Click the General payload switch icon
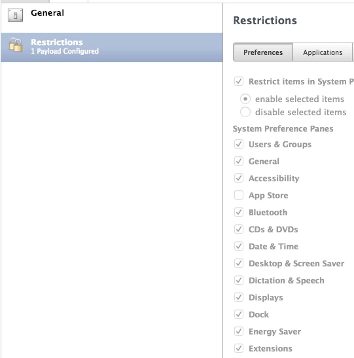Screen dimensions: 354x358 [x=15, y=15]
